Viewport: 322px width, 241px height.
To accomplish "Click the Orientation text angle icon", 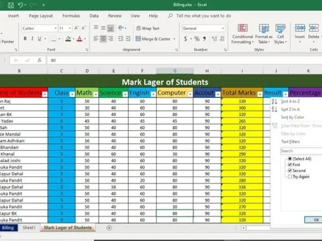I will pos(121,28).
